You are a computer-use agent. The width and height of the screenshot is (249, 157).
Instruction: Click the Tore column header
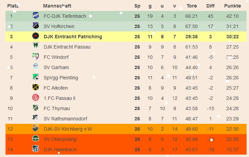(192, 6)
